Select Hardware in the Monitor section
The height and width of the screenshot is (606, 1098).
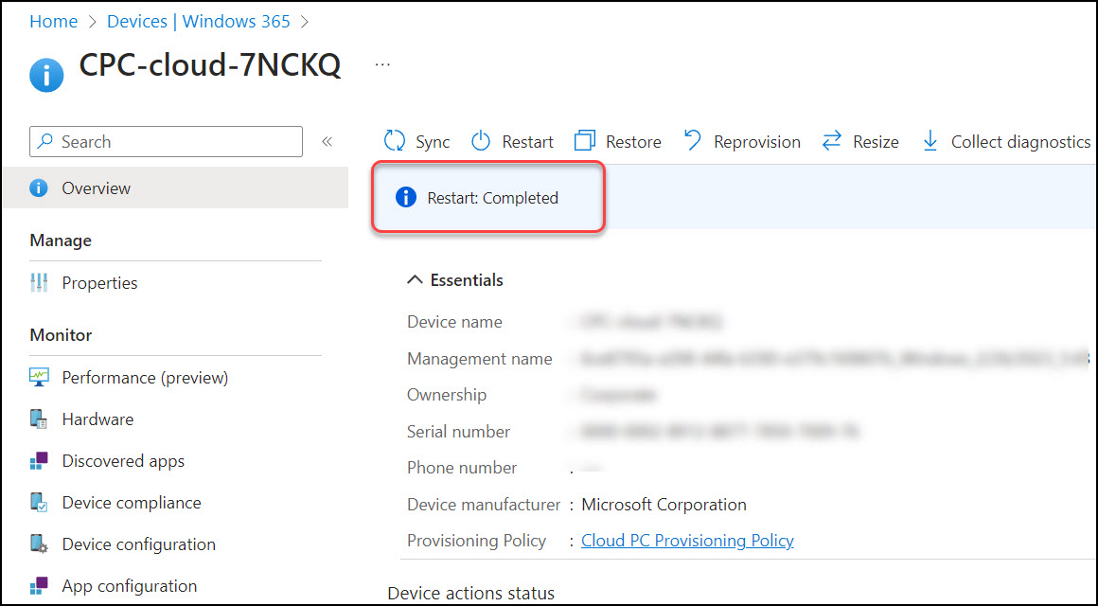97,419
